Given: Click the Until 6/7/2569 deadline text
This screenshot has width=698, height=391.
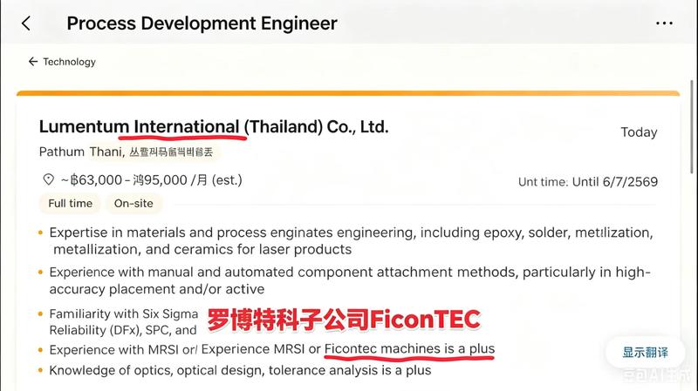Looking at the screenshot, I should (x=615, y=182).
